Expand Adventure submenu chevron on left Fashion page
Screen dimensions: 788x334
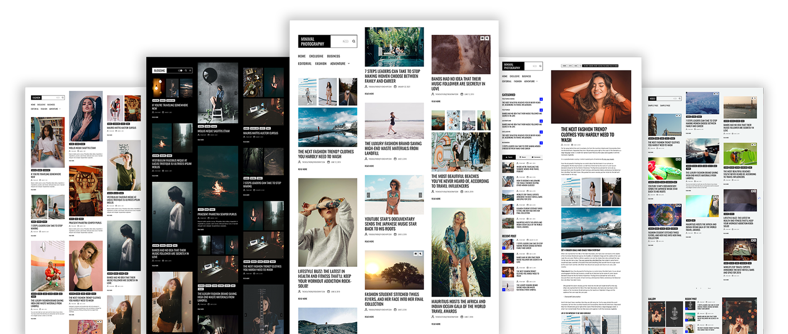(60, 109)
